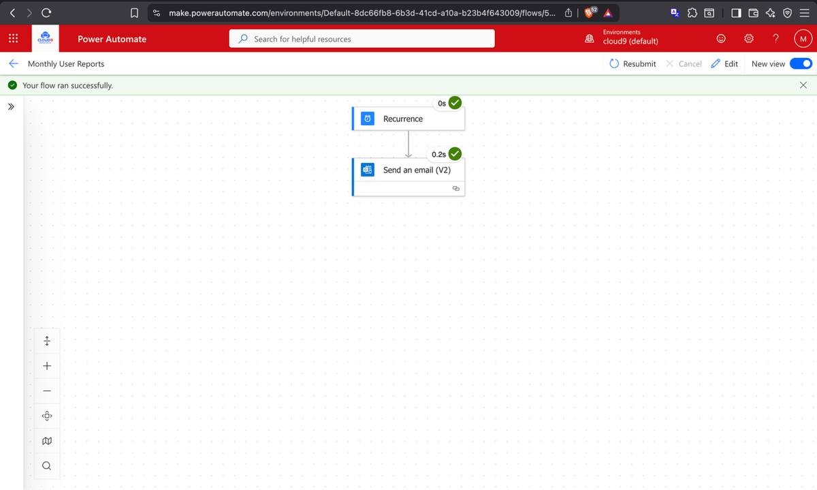Click the Brave rewards triangle icon
Screen dimensions: 817x490
(609, 13)
